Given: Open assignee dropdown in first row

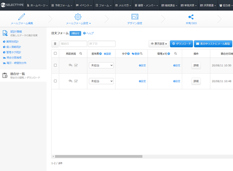Looking at the screenshot, I should click(x=101, y=66).
